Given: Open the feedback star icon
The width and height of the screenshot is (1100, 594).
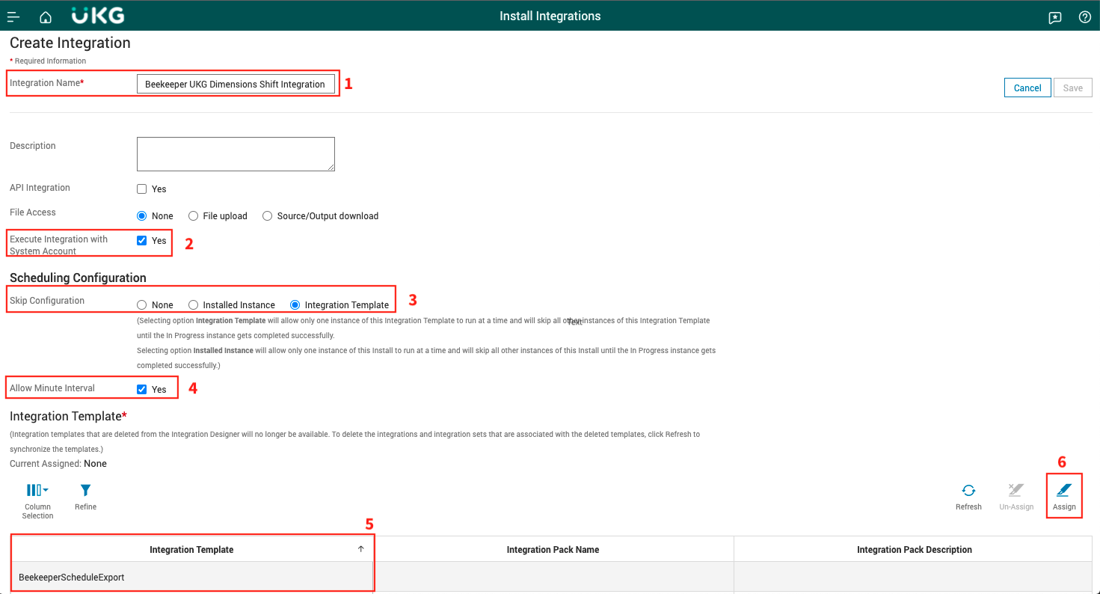Looking at the screenshot, I should click(x=1055, y=17).
